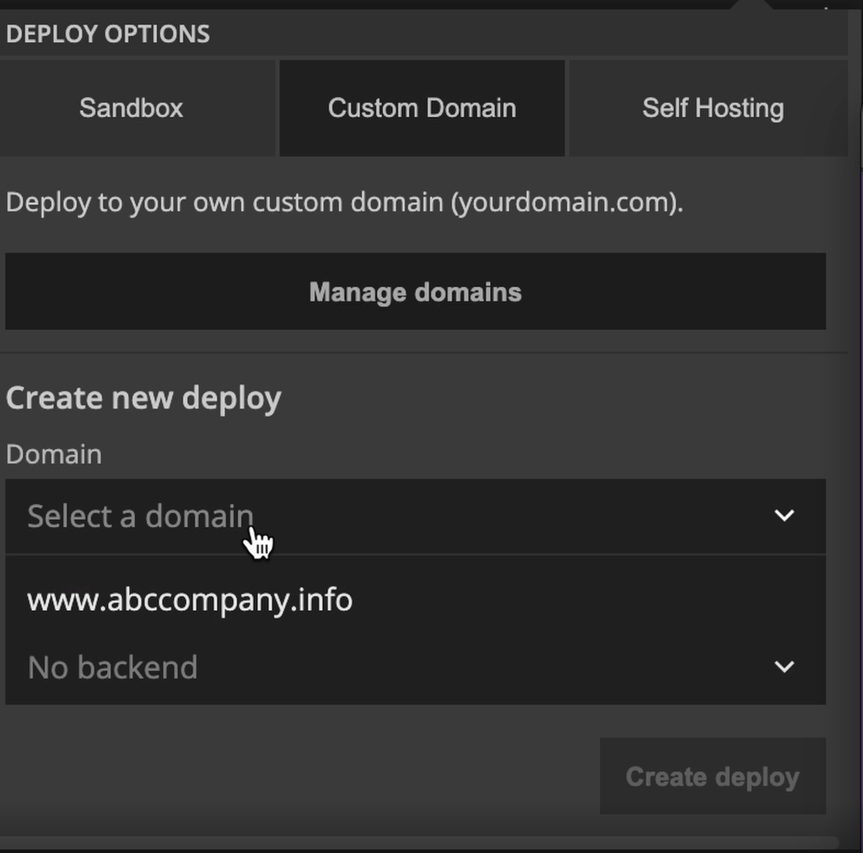The height and width of the screenshot is (853, 863).
Task: Click the horizontal scrollbar at panel bottom
Action: pyautogui.click(x=417, y=842)
